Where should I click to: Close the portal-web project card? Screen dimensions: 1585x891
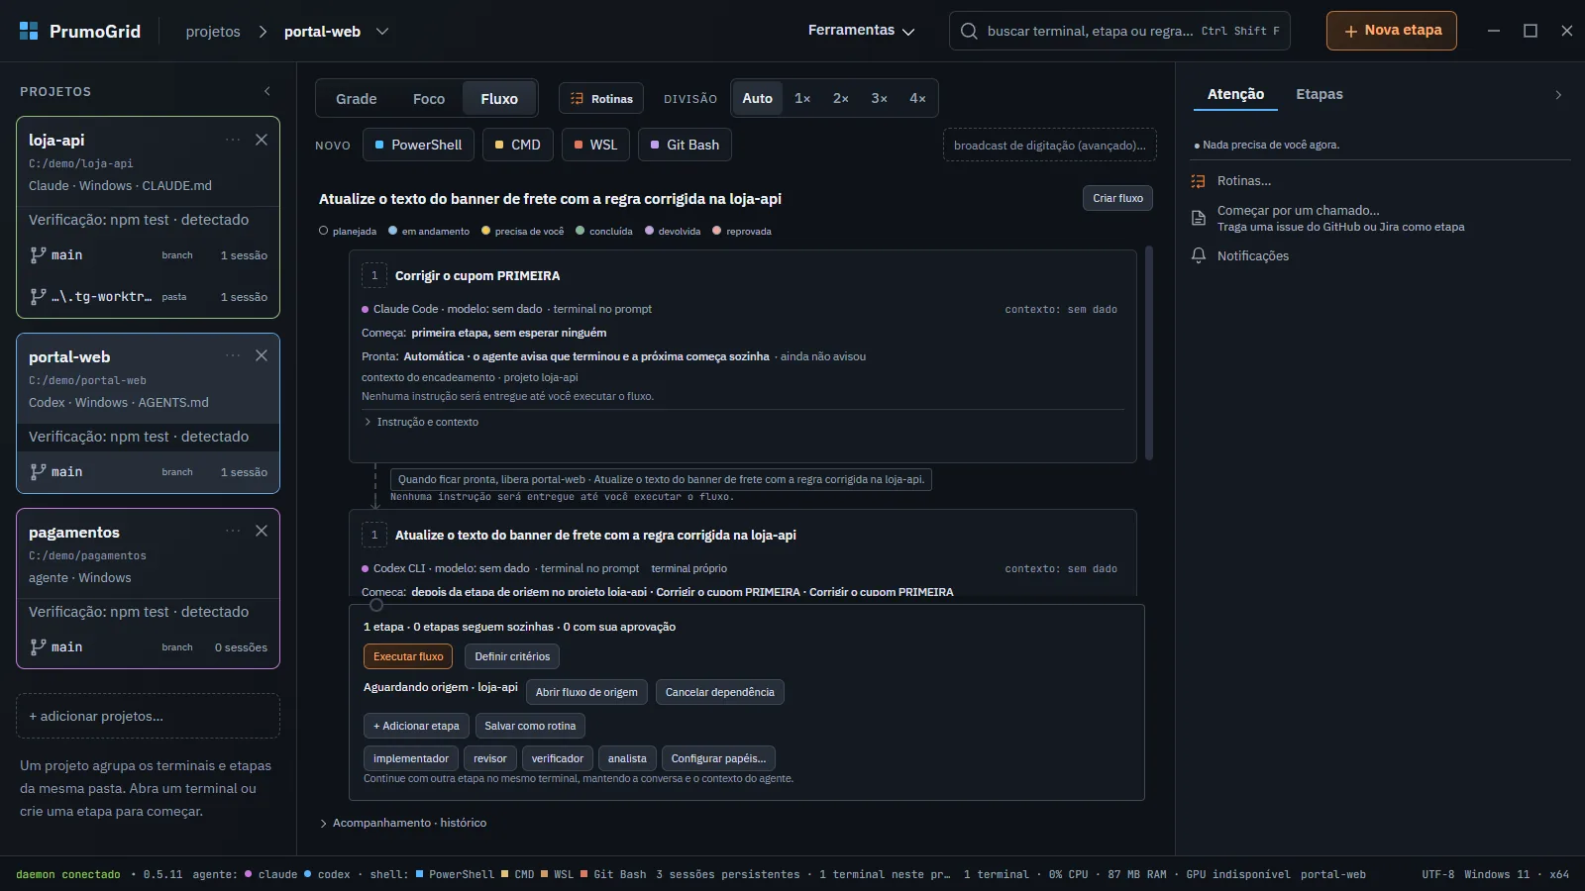(262, 355)
